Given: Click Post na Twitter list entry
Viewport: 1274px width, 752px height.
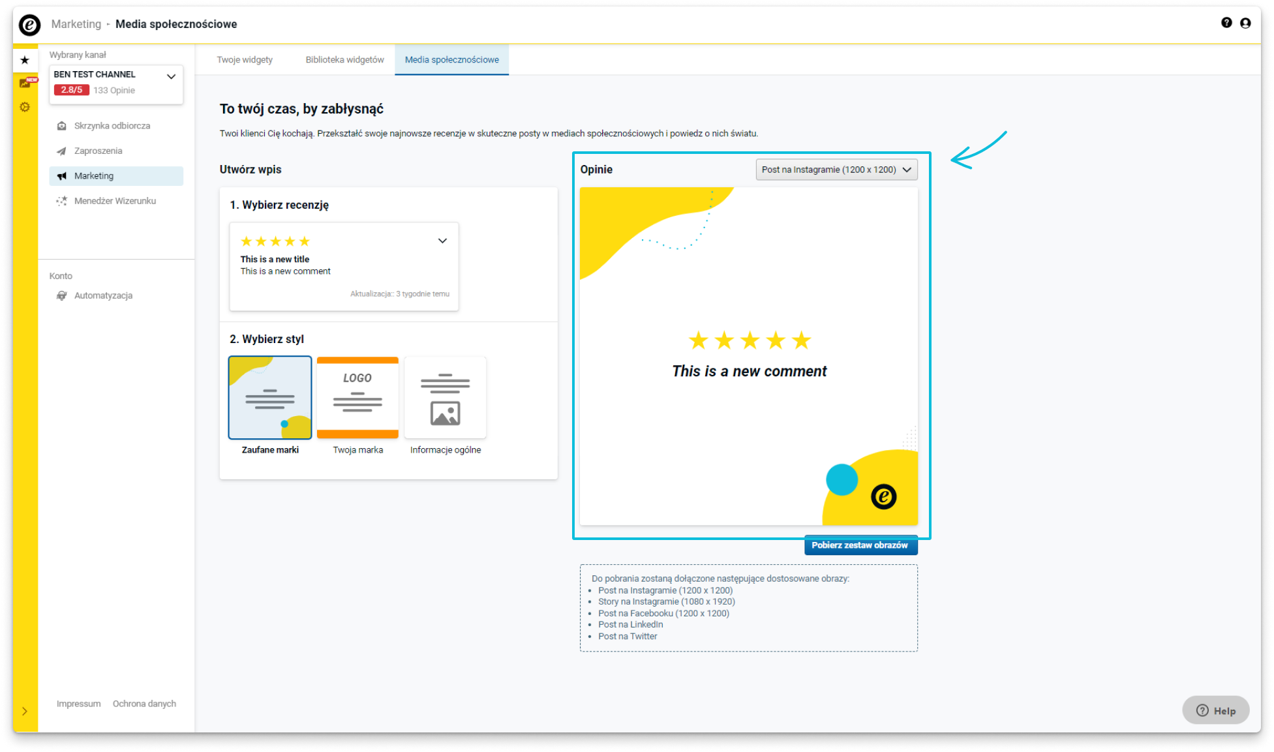Looking at the screenshot, I should (628, 637).
